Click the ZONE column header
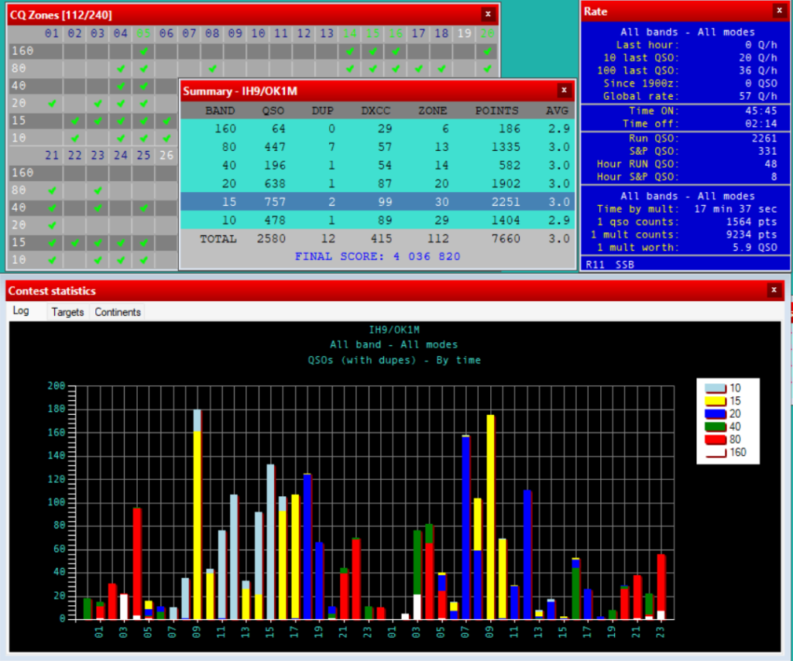This screenshot has height=661, width=793. click(x=432, y=110)
